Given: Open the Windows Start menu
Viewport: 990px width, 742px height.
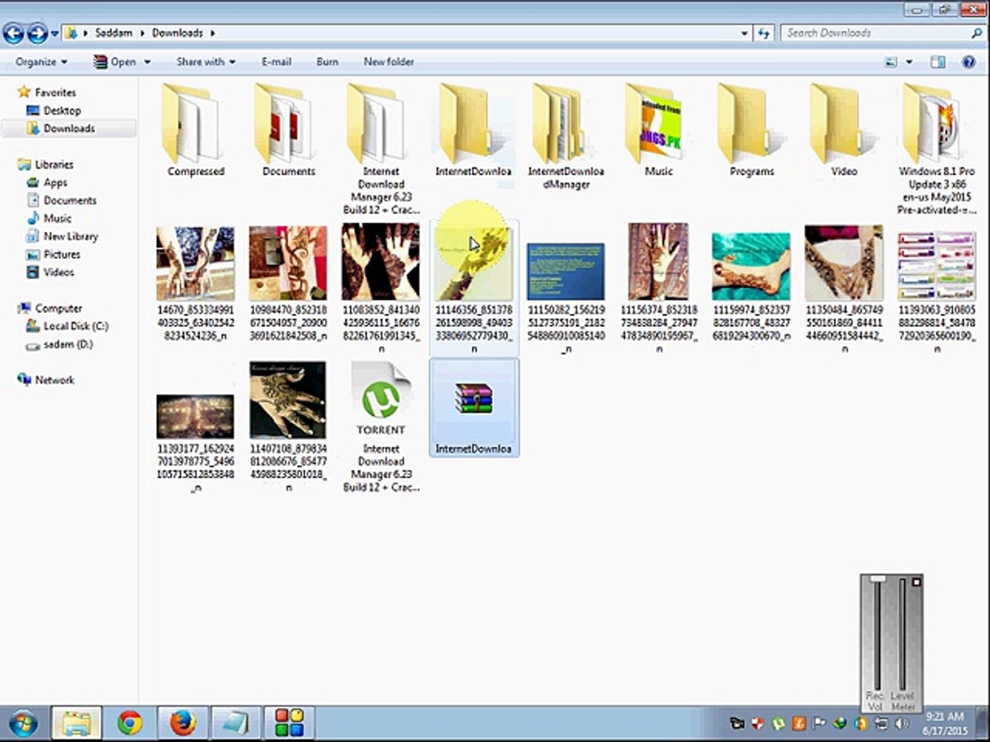Looking at the screenshot, I should [23, 723].
